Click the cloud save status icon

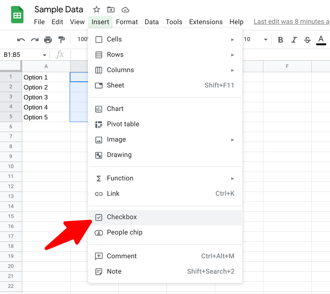click(x=125, y=9)
